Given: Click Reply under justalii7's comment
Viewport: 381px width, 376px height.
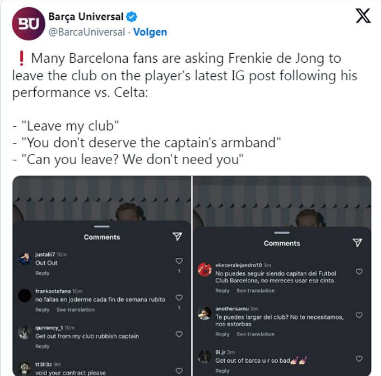Looking at the screenshot, I should click(x=42, y=273).
